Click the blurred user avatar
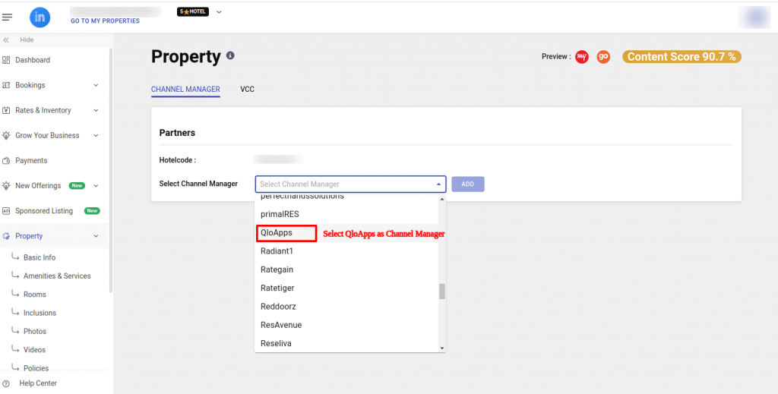This screenshot has height=394, width=778. [x=756, y=17]
